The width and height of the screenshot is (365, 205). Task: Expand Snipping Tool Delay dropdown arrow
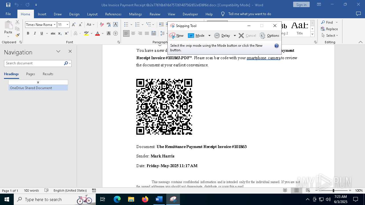pos(235,36)
